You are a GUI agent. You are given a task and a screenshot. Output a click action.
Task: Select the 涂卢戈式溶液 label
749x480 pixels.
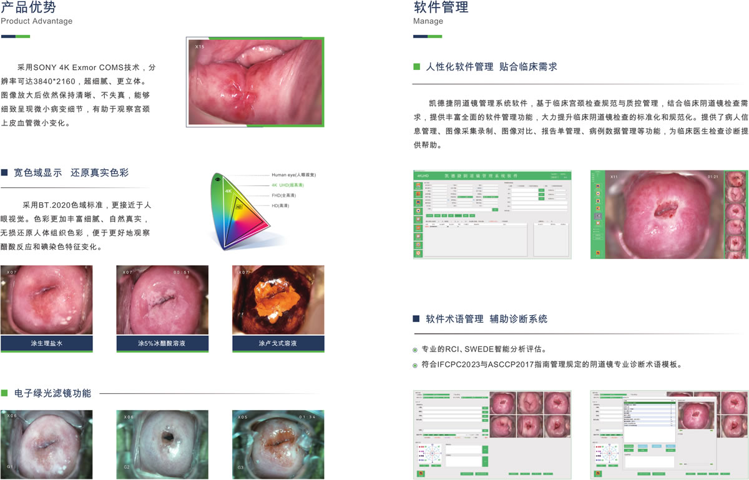[278, 343]
